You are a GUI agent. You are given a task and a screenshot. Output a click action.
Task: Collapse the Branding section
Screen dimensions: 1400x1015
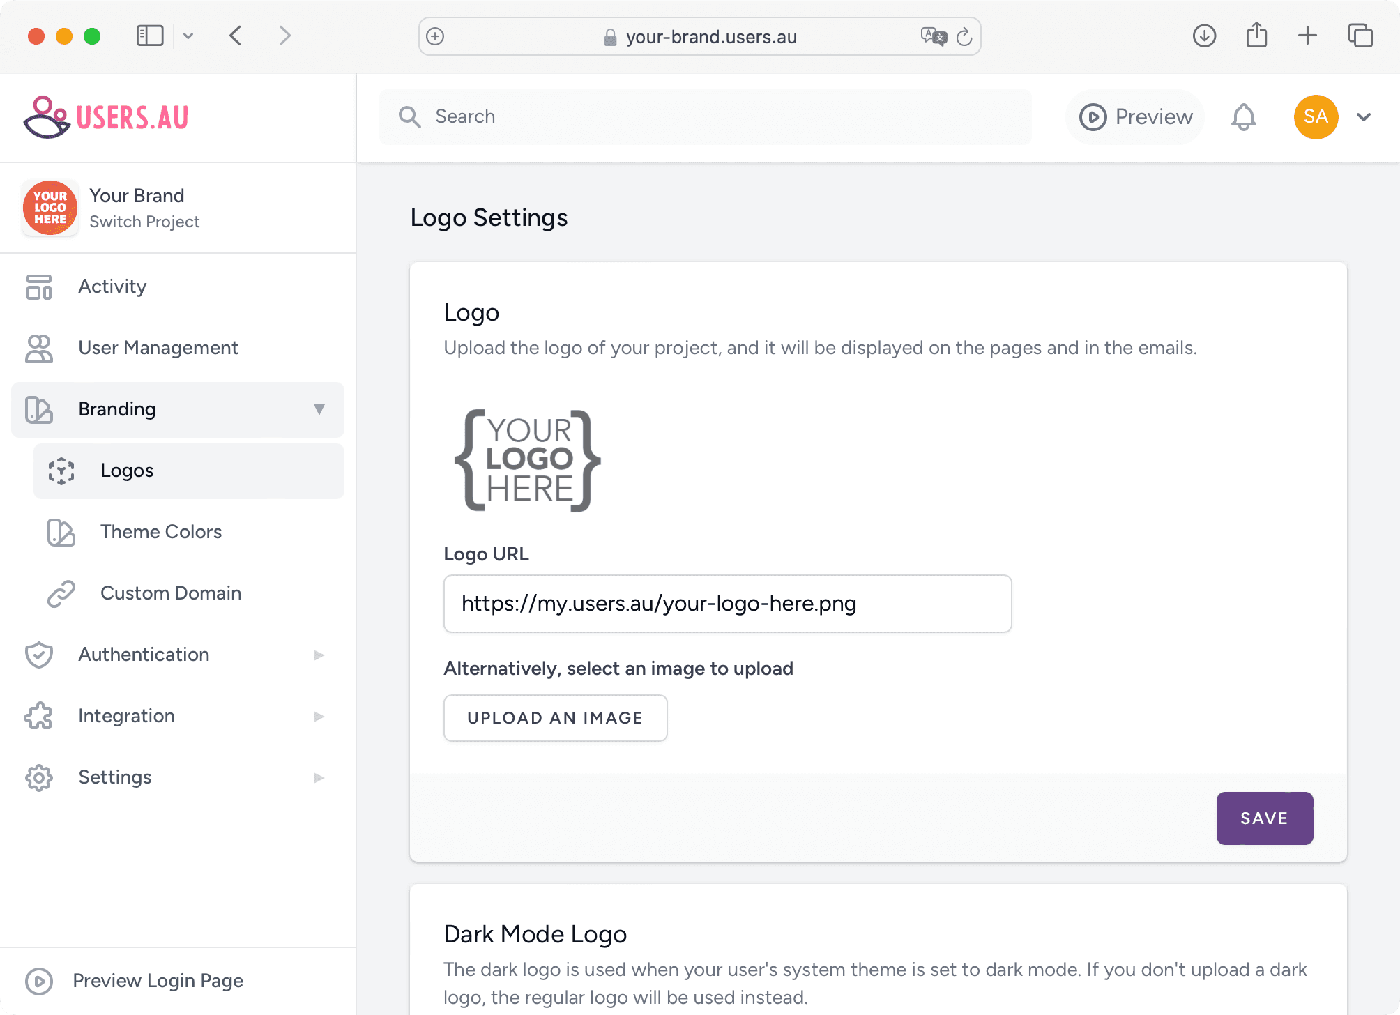[320, 410]
